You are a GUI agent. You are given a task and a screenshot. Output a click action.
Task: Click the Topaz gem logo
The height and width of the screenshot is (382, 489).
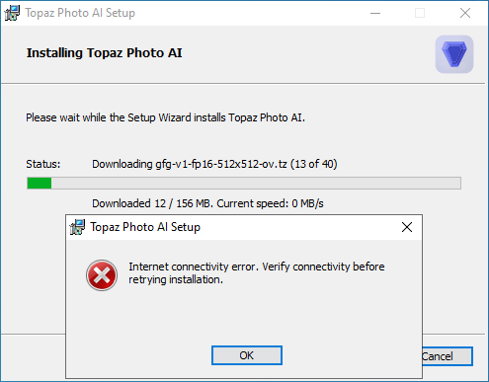(454, 54)
